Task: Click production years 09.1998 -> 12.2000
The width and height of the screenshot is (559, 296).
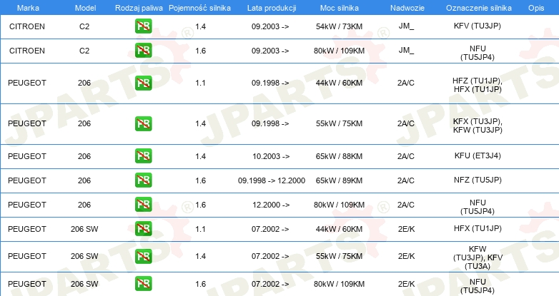Action: [272, 180]
